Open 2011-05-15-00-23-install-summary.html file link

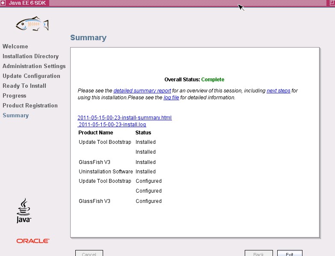pyautogui.click(x=125, y=118)
